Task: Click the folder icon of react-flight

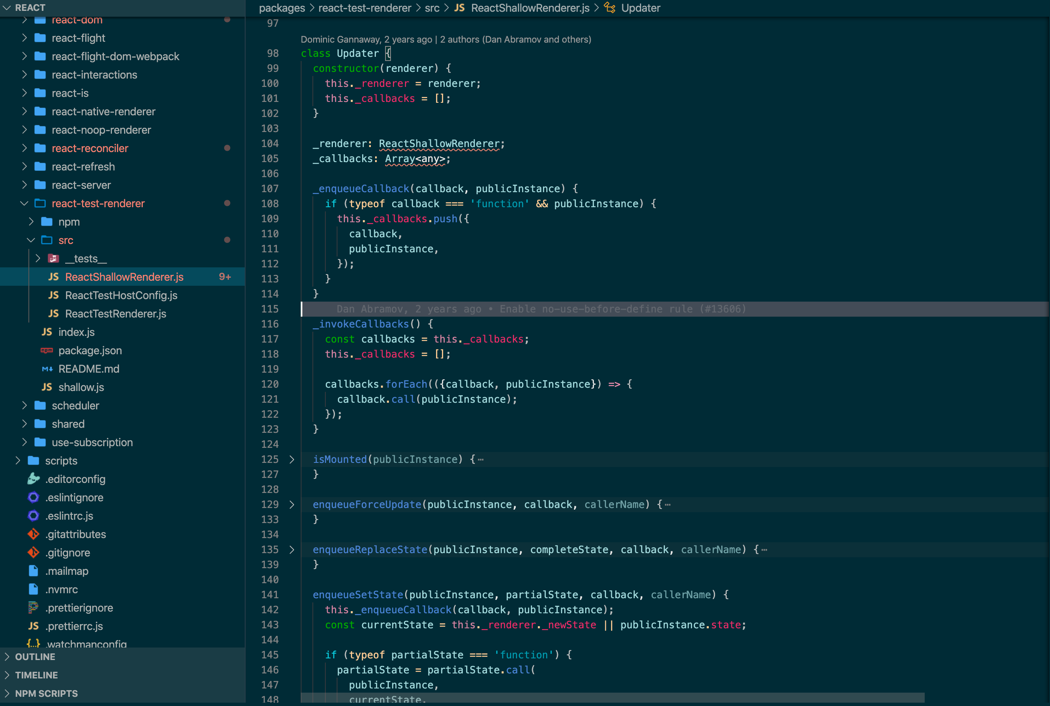Action: 40,38
